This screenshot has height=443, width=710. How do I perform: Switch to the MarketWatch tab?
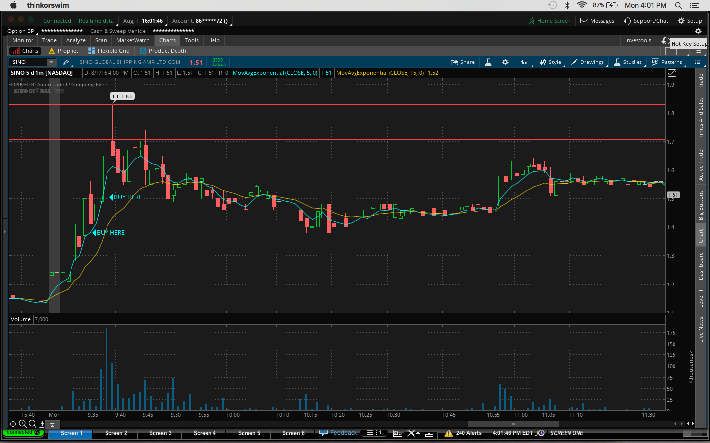[133, 40]
